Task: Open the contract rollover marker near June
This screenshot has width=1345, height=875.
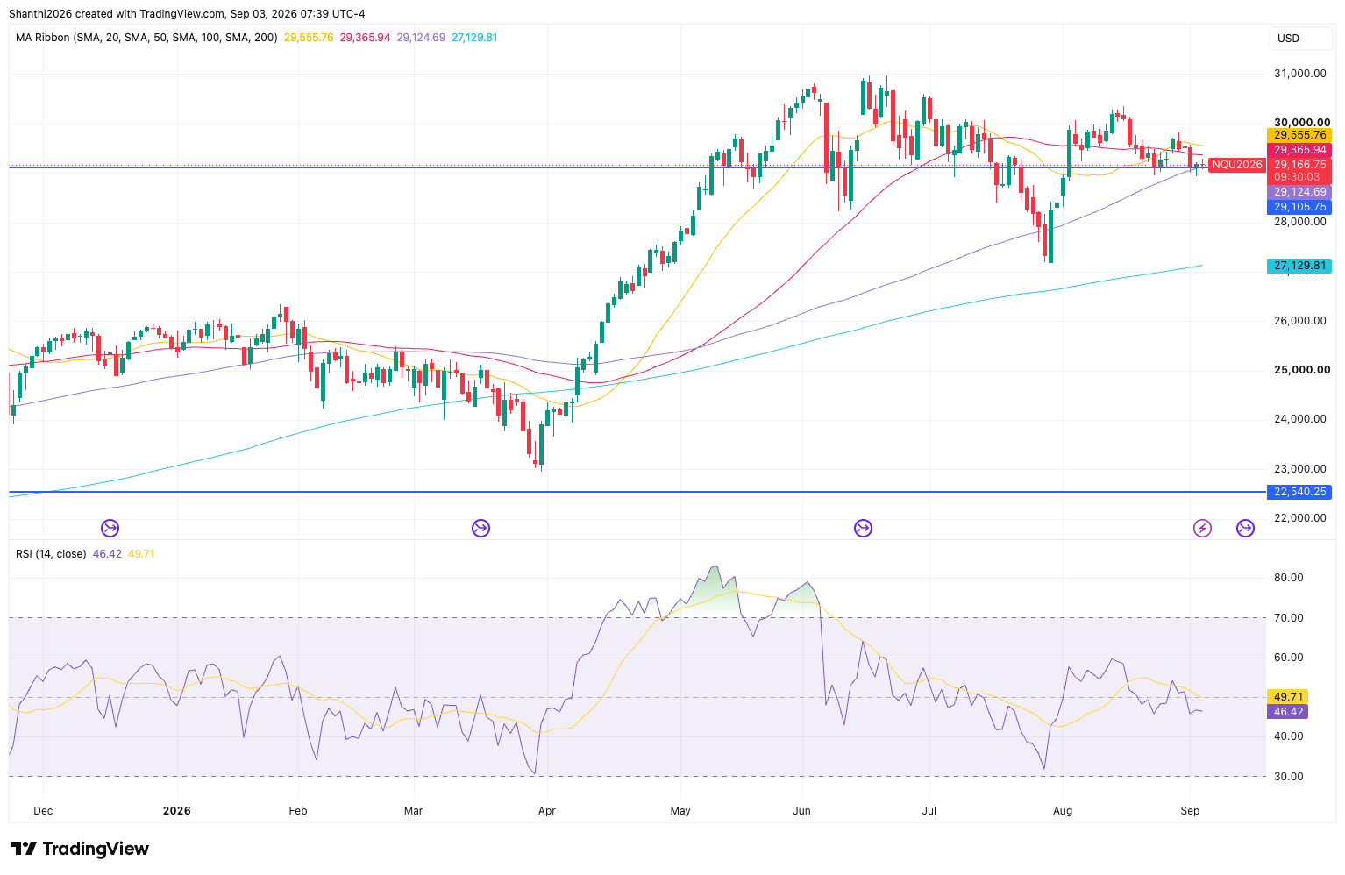Action: click(863, 528)
